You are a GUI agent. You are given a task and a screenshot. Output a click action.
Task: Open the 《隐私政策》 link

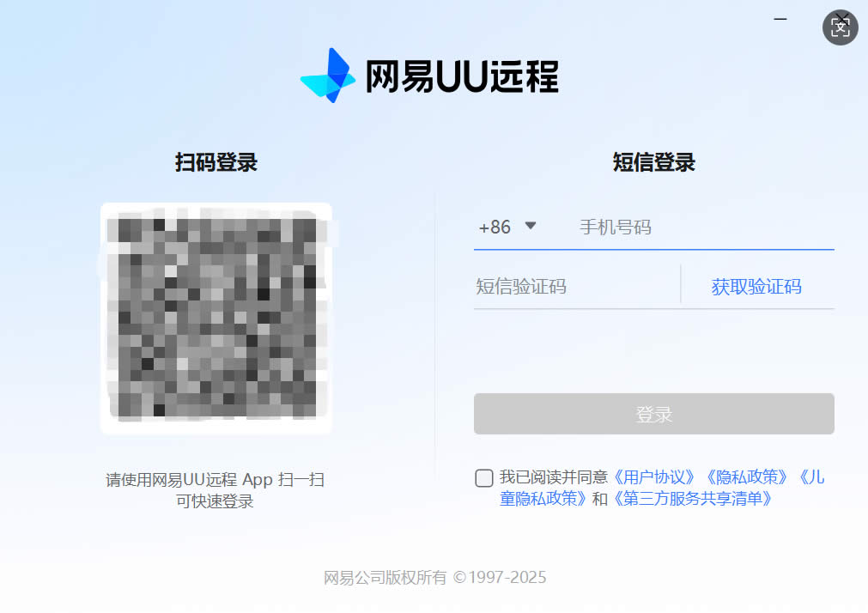pos(746,476)
